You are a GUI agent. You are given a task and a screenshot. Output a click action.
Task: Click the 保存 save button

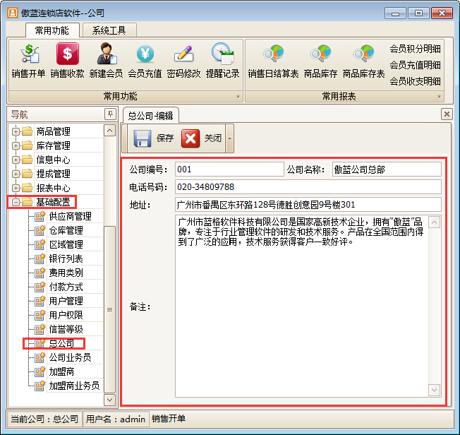pos(153,138)
